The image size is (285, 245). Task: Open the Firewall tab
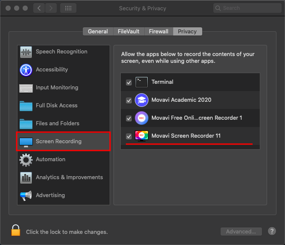point(159,32)
